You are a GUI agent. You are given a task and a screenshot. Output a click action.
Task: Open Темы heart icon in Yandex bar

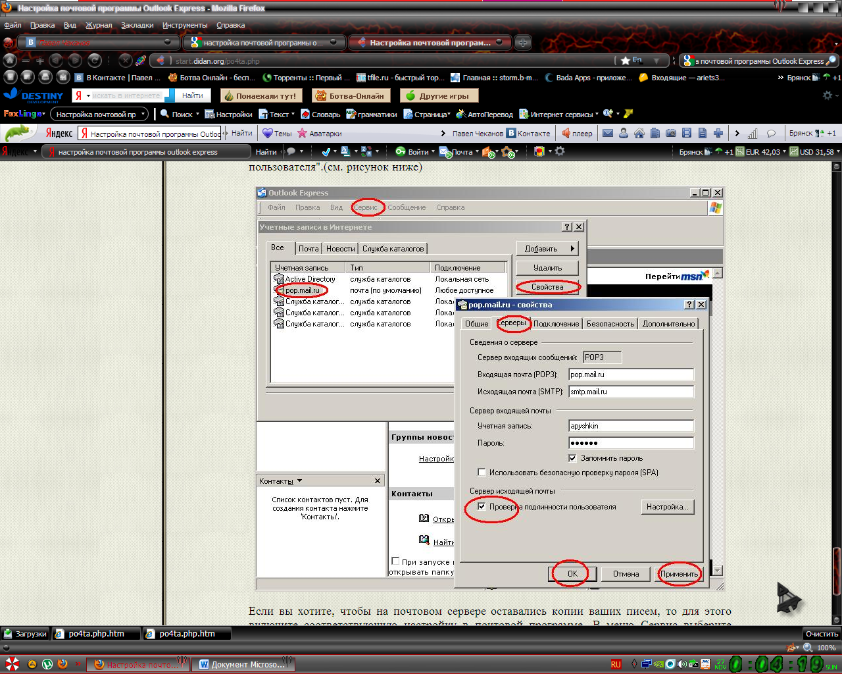pos(277,133)
